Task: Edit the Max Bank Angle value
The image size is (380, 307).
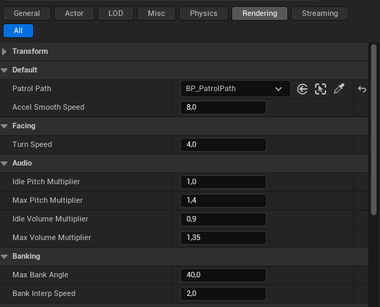Action: click(x=223, y=275)
